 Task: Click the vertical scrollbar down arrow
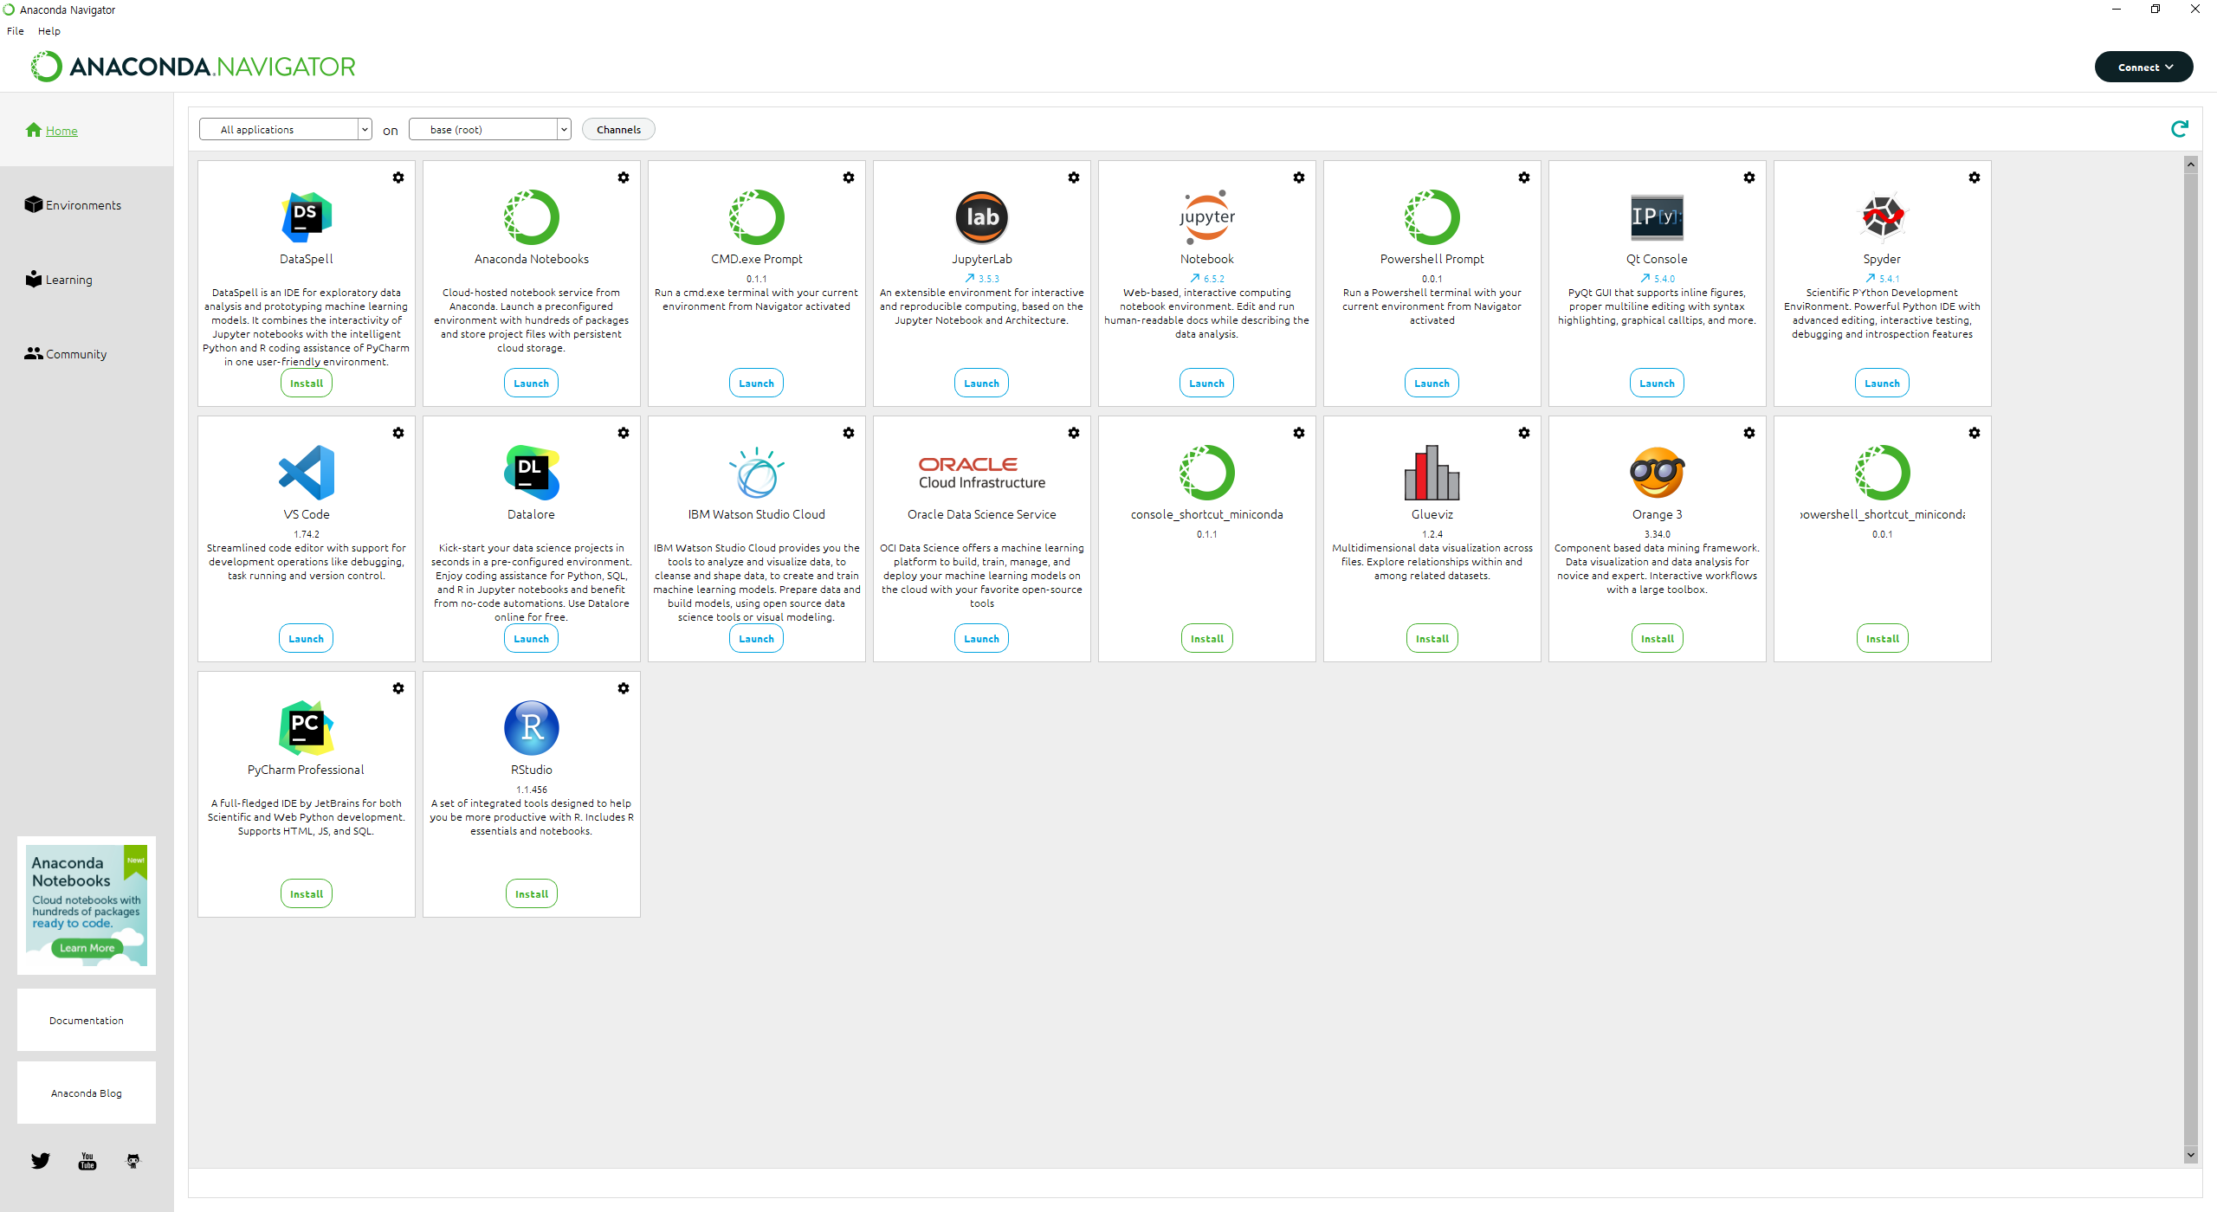pos(2190,1154)
